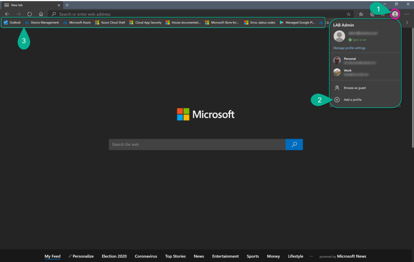The image size is (414, 262).
Task: Open Error, status codes favorite
Action: tap(260, 22)
